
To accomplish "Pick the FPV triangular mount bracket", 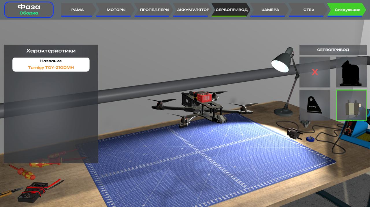I will click(314, 105).
